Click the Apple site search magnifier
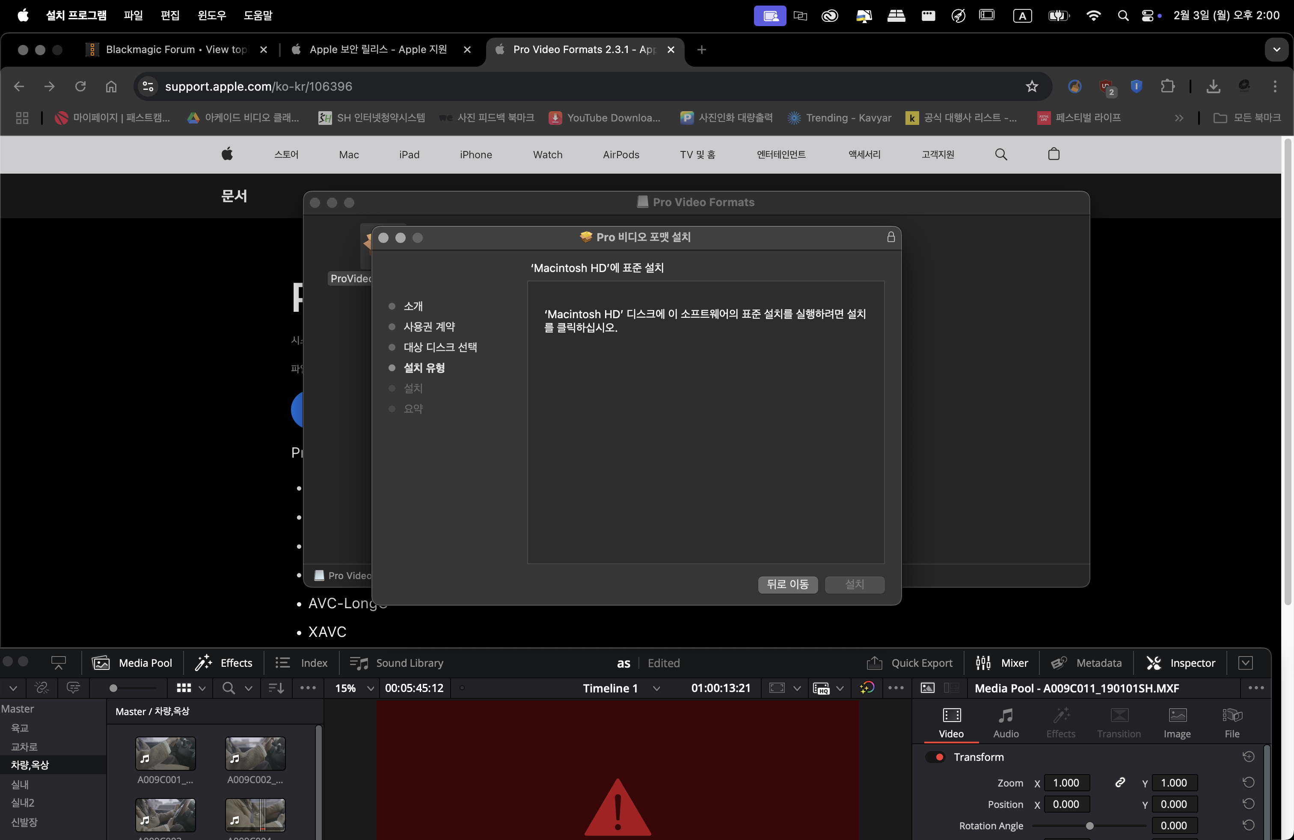 [x=1000, y=154]
